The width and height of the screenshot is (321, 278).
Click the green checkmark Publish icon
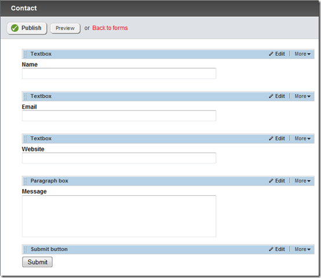14,28
